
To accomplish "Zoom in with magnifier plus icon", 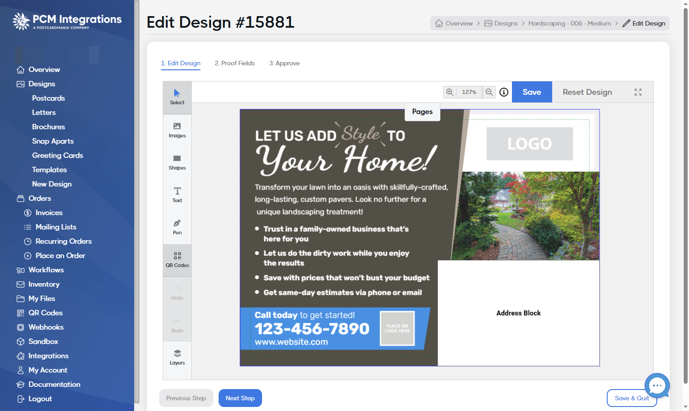I will 450,92.
